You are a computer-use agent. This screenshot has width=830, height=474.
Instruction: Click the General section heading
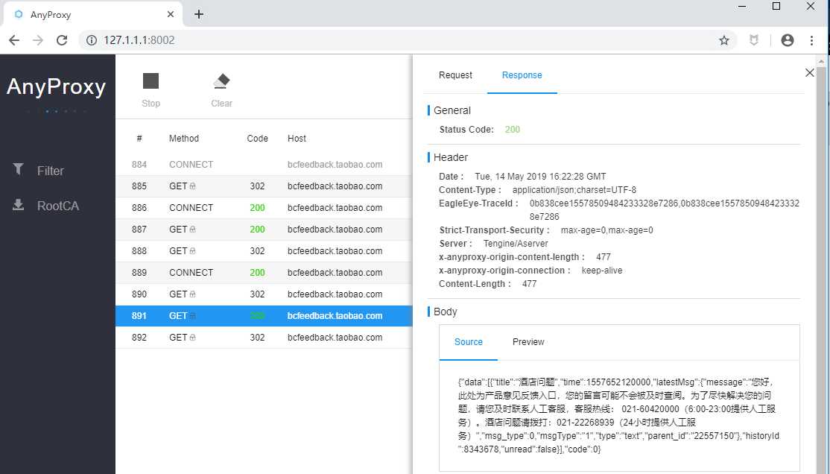click(452, 110)
